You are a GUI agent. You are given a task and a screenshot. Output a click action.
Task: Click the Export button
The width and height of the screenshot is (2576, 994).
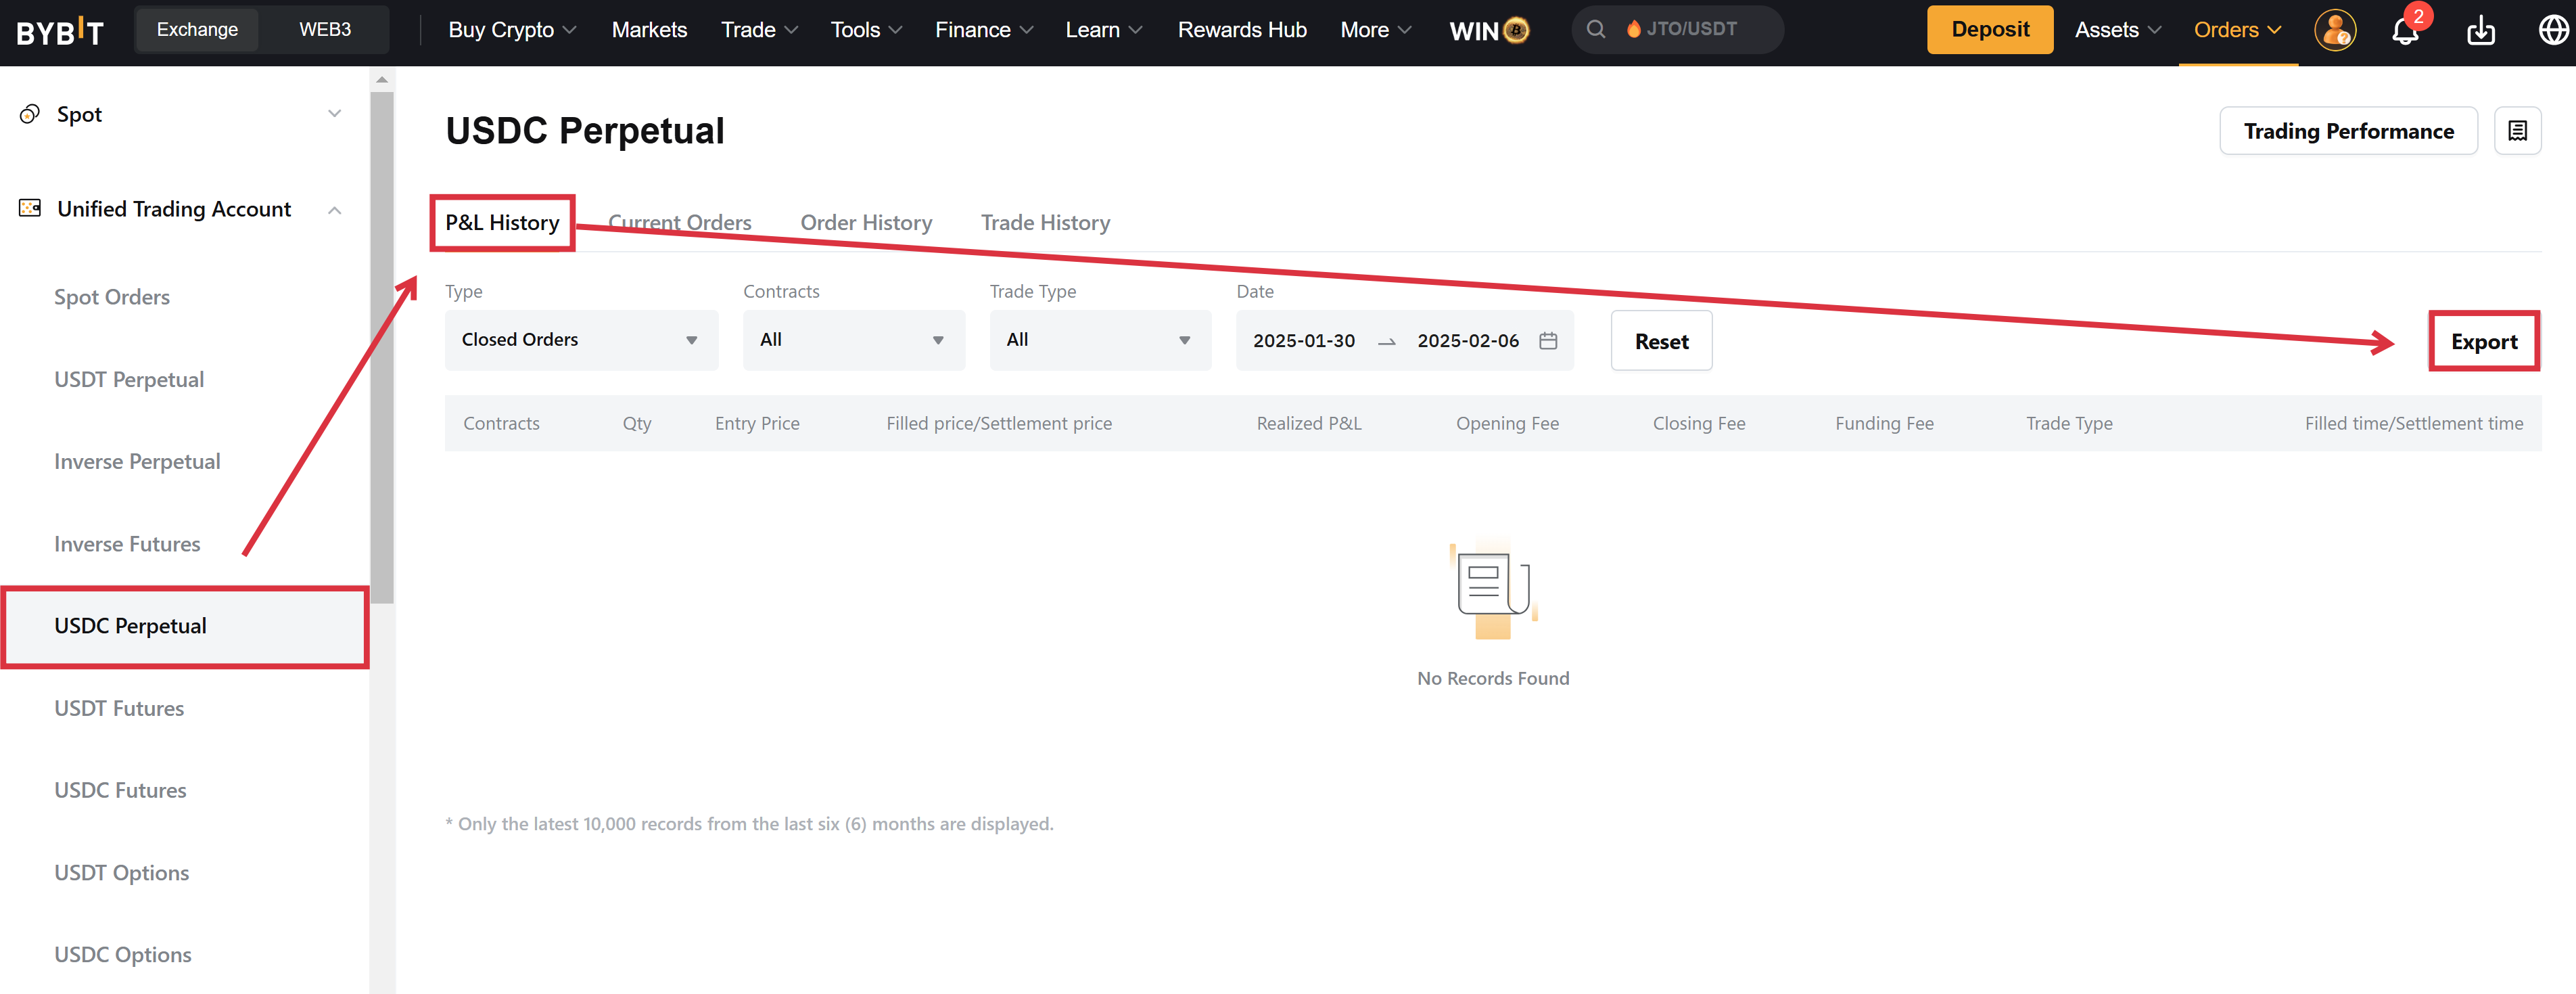[x=2484, y=341]
